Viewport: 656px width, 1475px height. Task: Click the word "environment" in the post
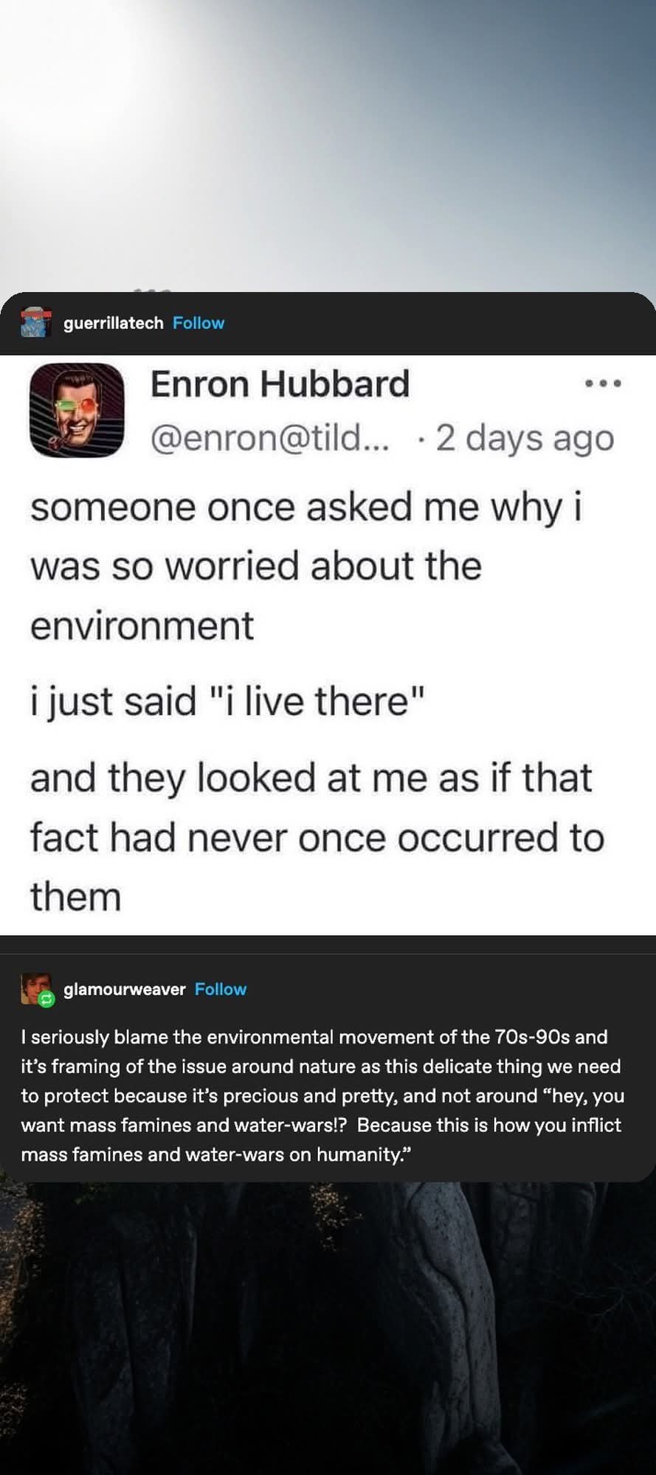pos(142,625)
